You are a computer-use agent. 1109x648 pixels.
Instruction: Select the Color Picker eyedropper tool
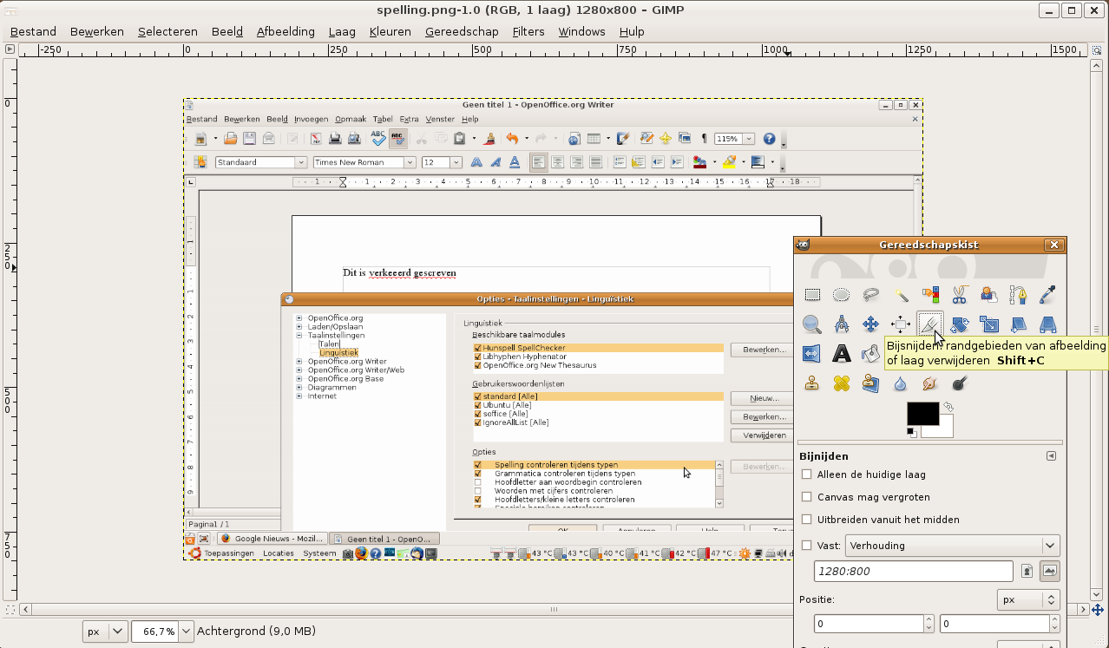(x=1048, y=295)
